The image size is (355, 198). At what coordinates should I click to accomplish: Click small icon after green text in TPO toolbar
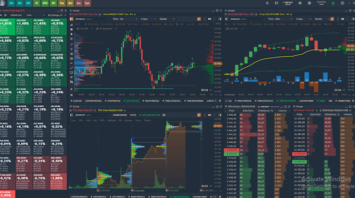tap(164, 115)
